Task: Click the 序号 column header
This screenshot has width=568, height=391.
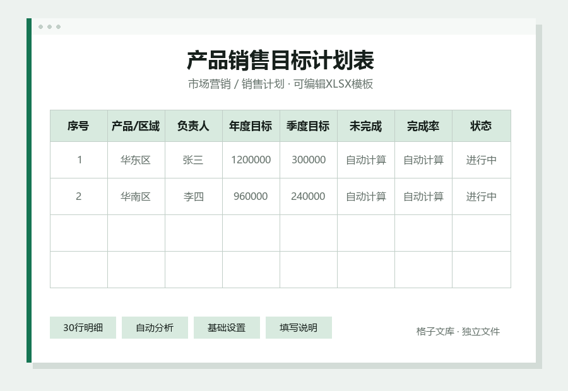Action: click(79, 126)
